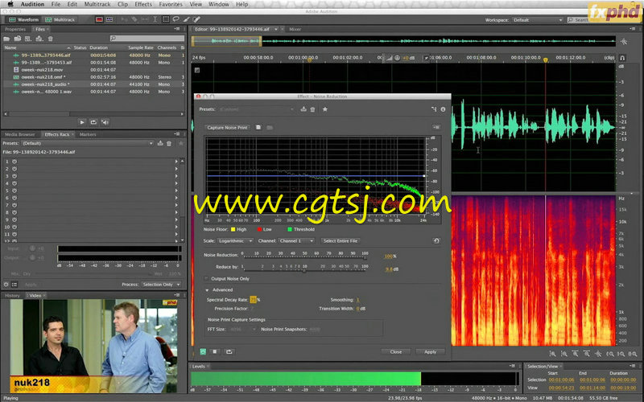This screenshot has height=402, width=644.
Task: Switch to the Media Browser tab
Action: point(19,134)
